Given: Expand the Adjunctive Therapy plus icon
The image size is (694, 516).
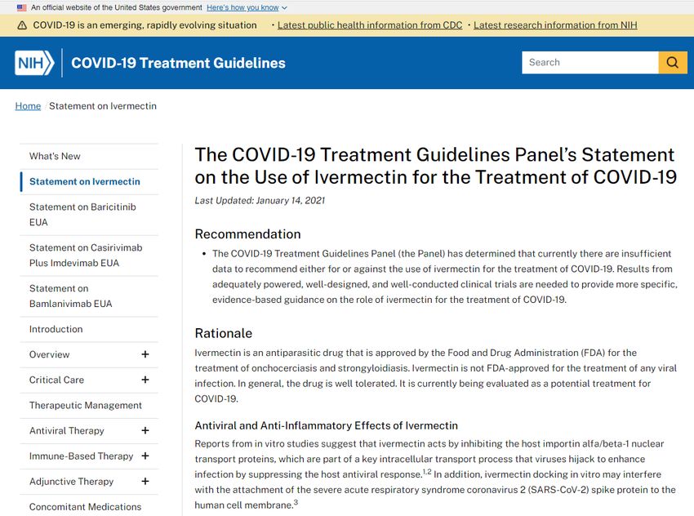Looking at the screenshot, I should coord(145,482).
